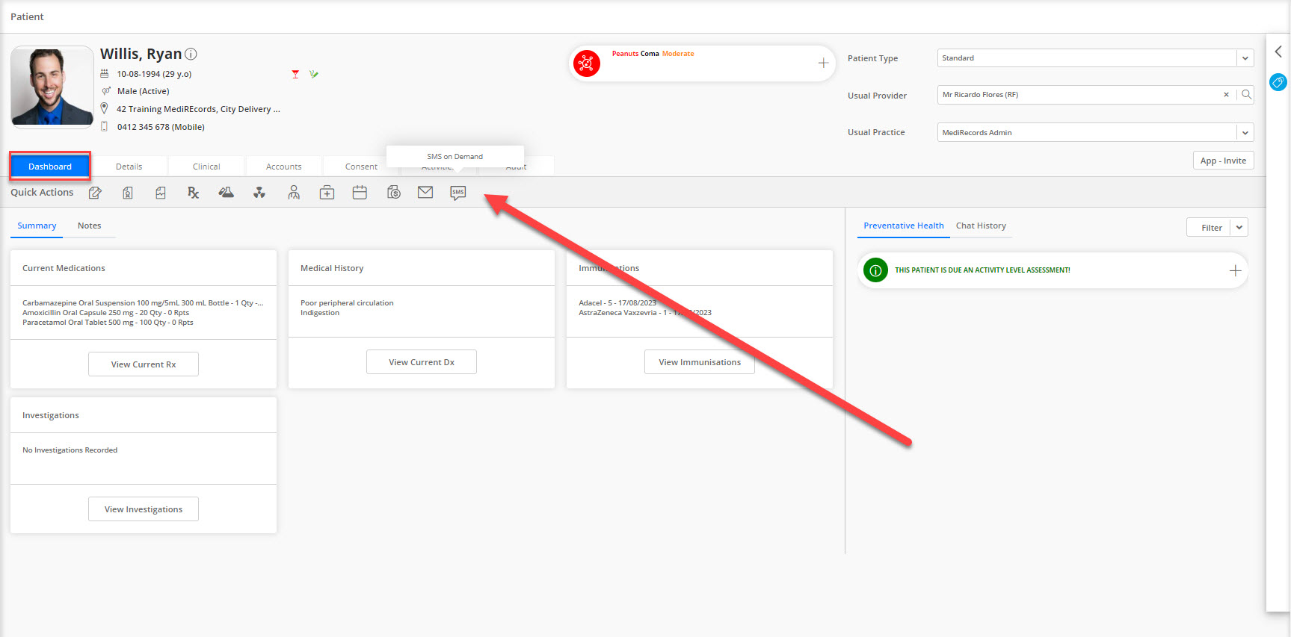Add activity level assessment with plus
The image size is (1291, 637).
1235,270
